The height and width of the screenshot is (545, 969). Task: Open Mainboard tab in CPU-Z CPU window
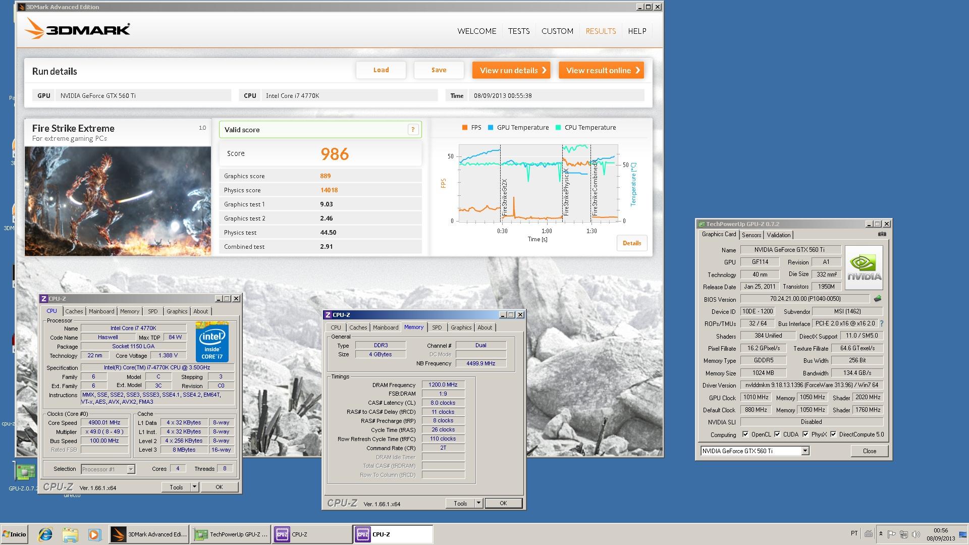pyautogui.click(x=101, y=311)
